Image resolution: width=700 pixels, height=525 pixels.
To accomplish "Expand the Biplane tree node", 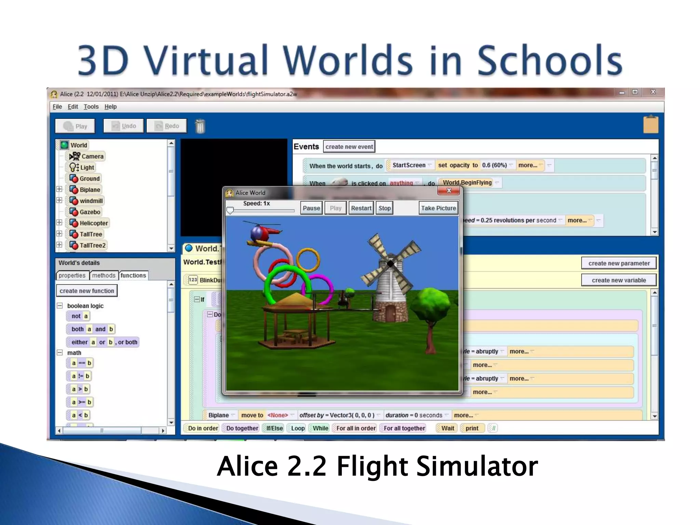I will point(59,189).
